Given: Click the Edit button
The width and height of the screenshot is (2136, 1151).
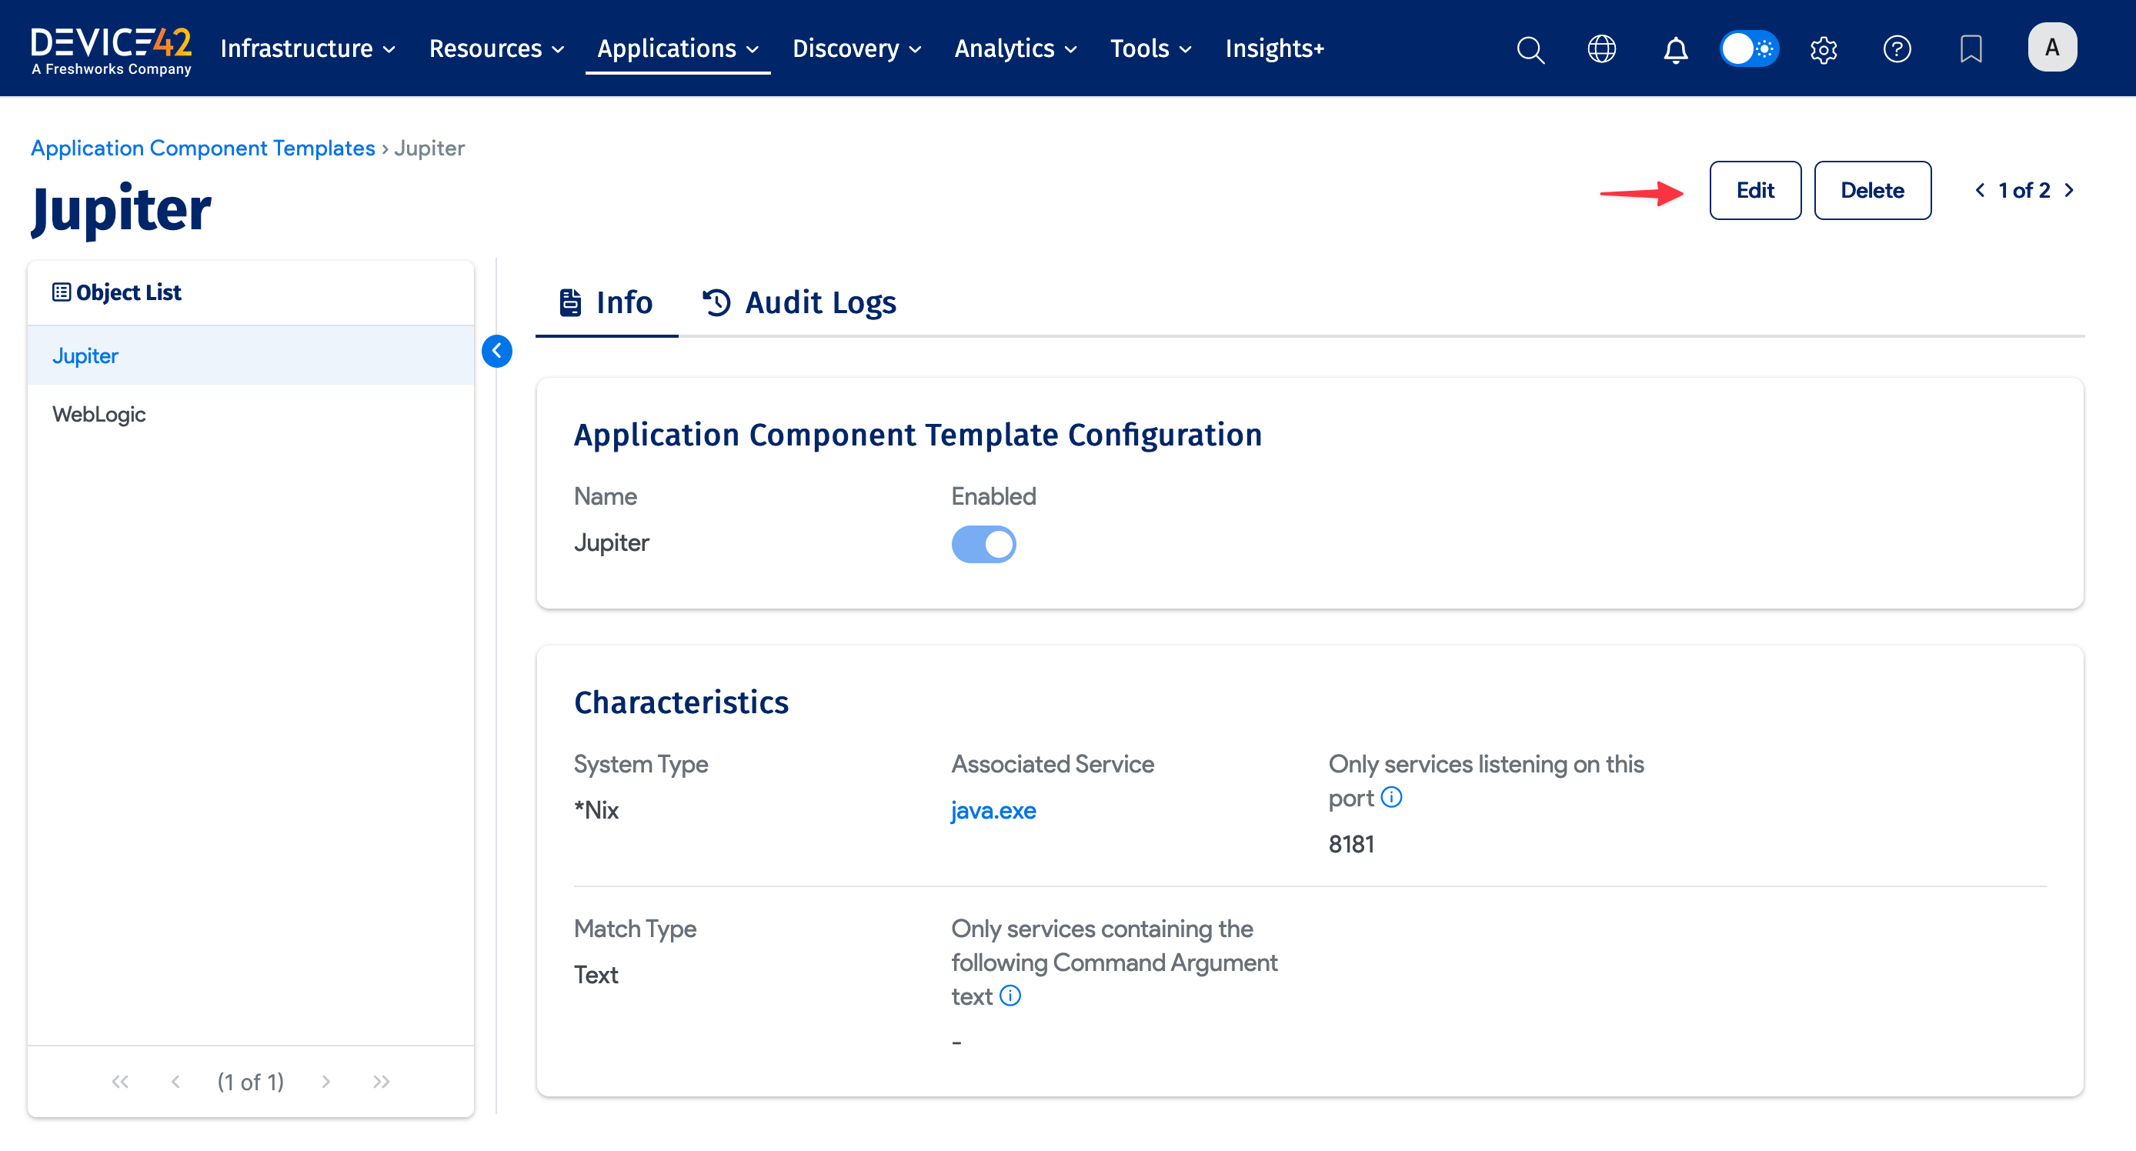Looking at the screenshot, I should tap(1754, 190).
